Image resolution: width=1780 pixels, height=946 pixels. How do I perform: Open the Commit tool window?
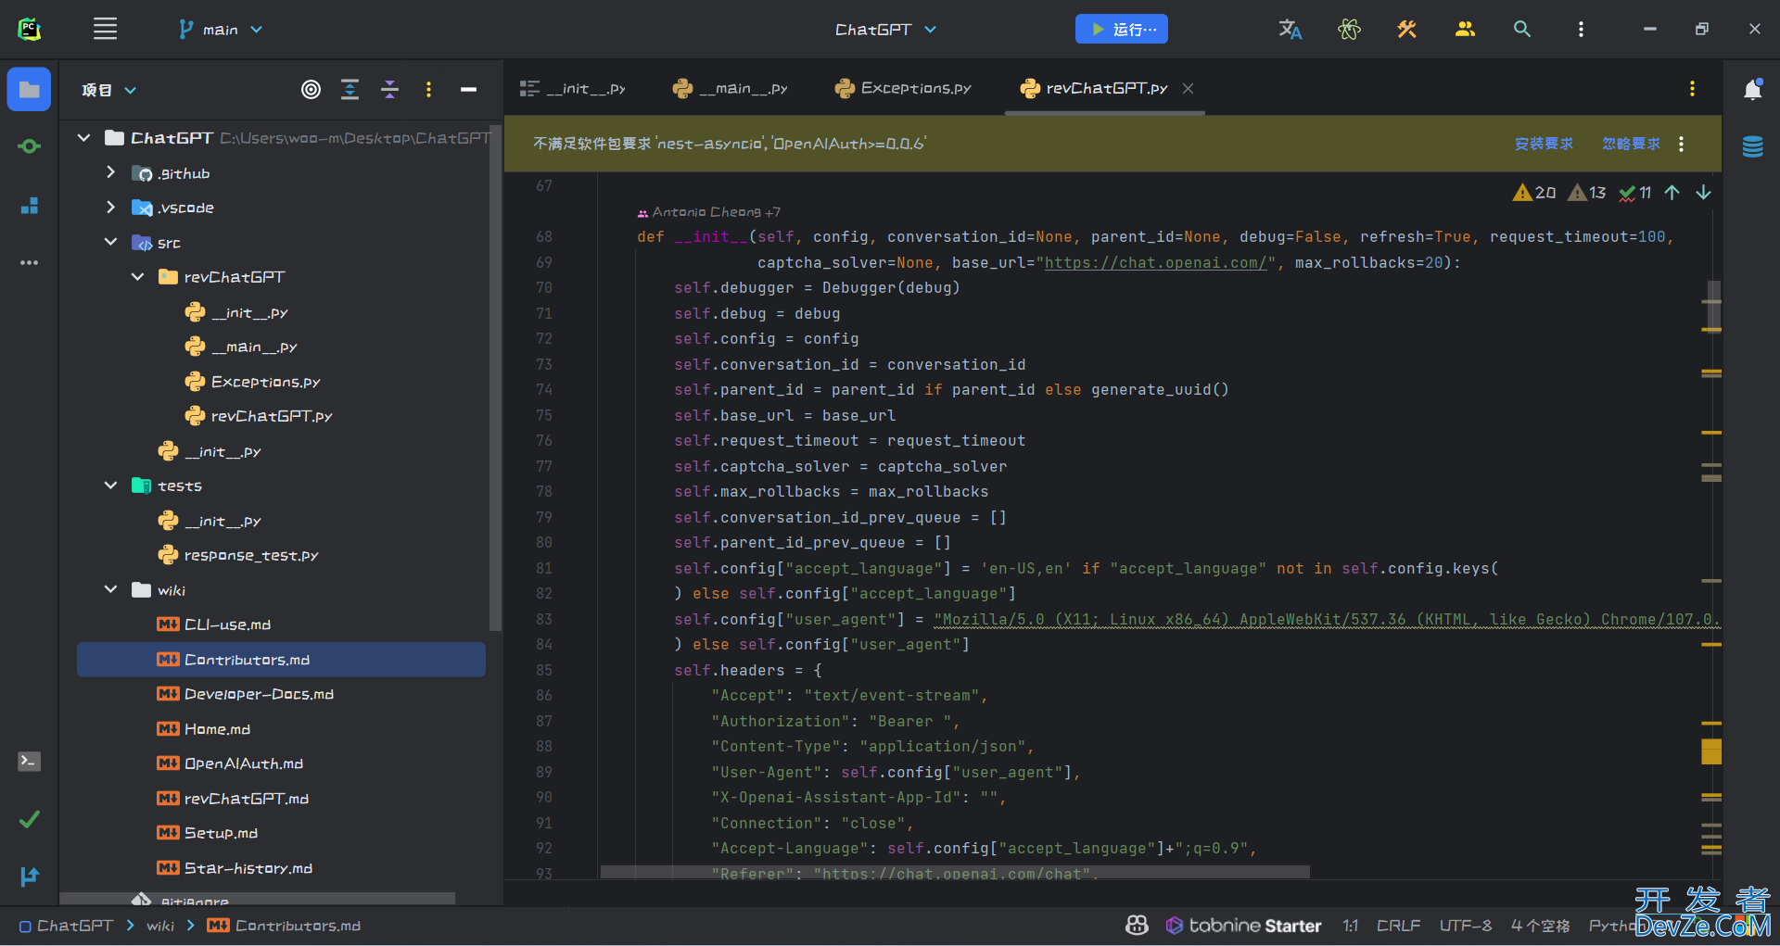[29, 146]
